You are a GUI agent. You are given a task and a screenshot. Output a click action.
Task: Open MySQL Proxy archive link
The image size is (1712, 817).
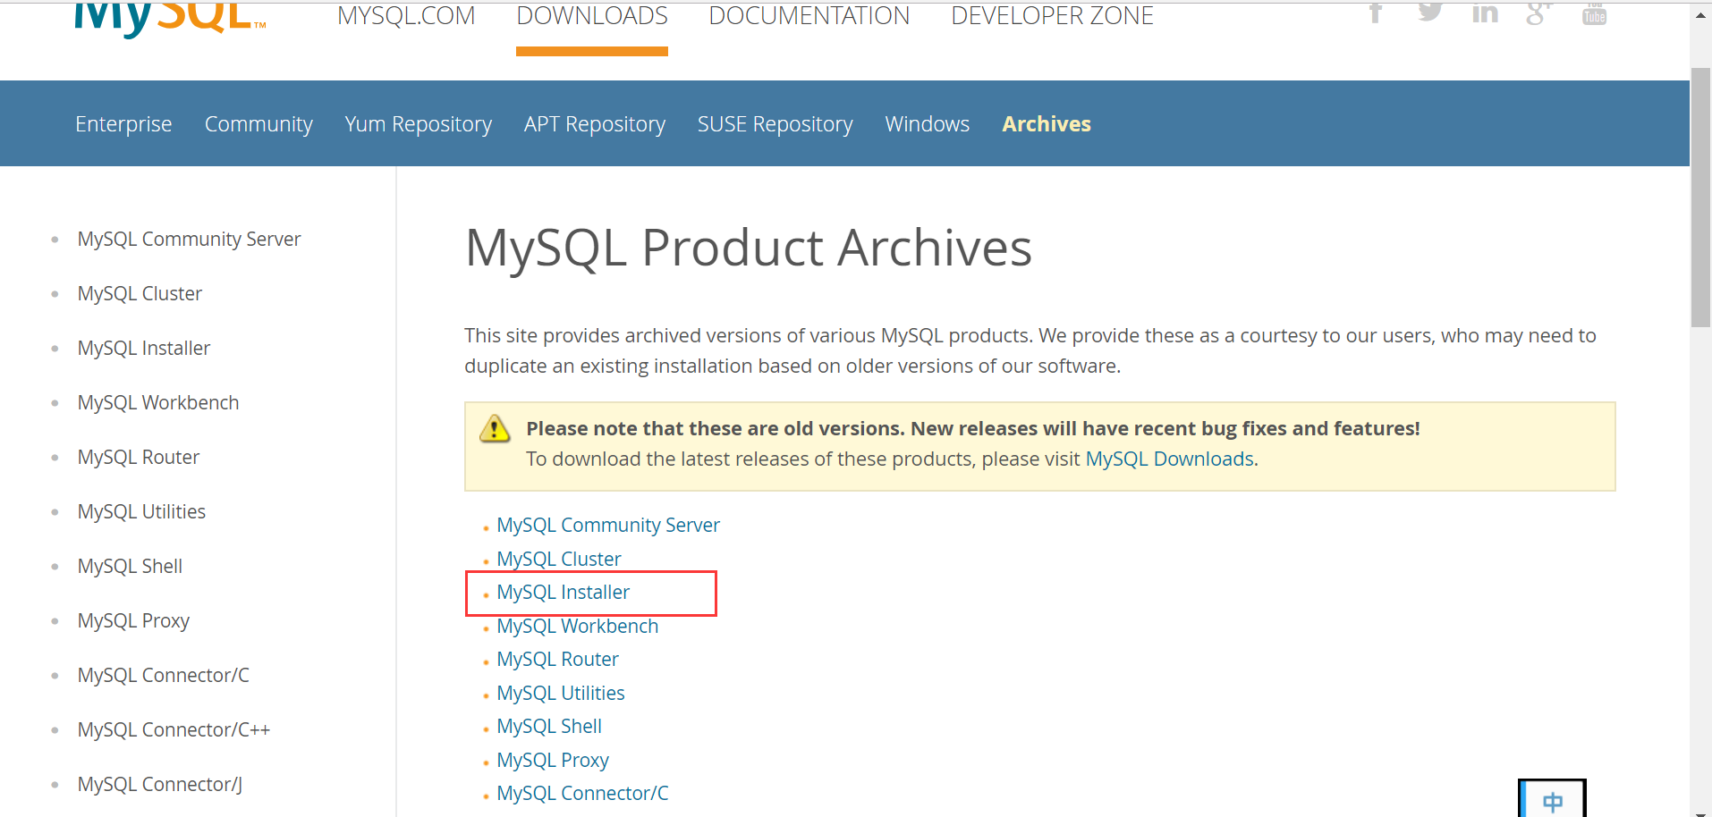tap(553, 761)
